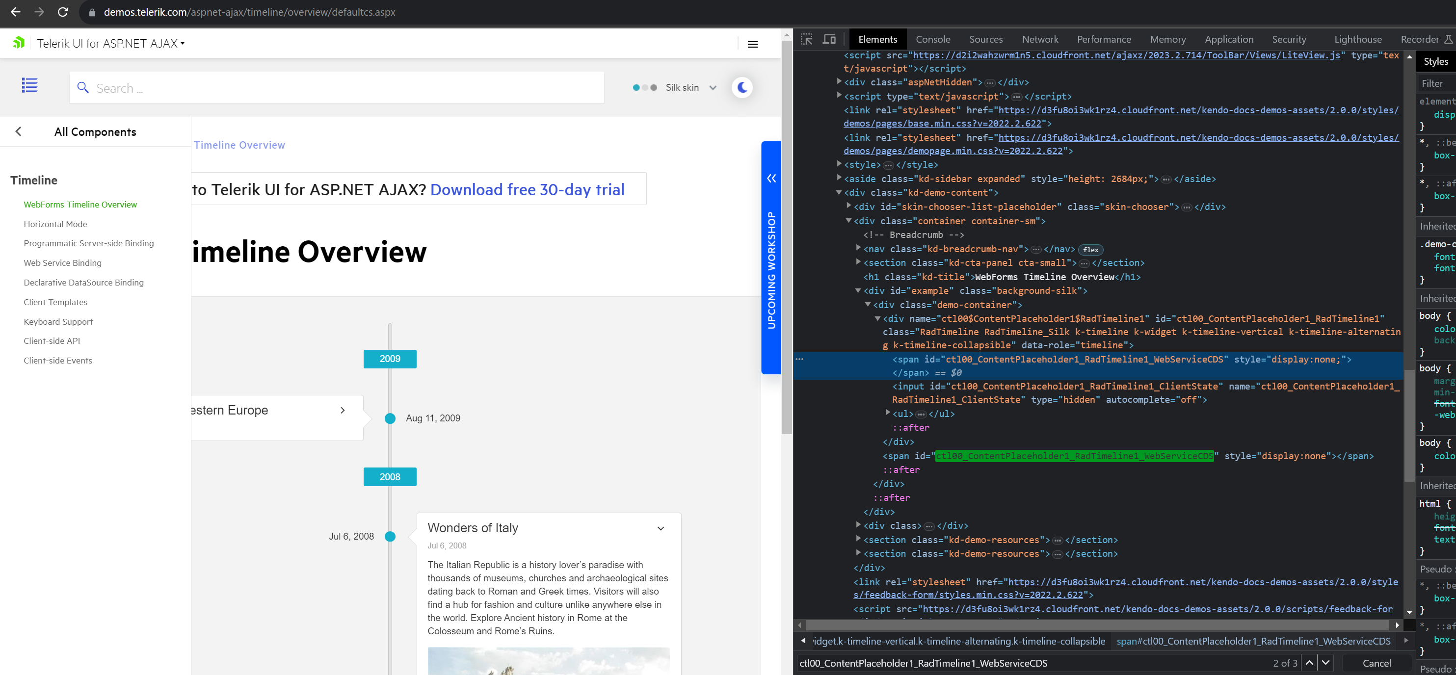Viewport: 1456px width, 675px height.
Task: Click the Download free 30-day trial link
Action: [527, 190]
